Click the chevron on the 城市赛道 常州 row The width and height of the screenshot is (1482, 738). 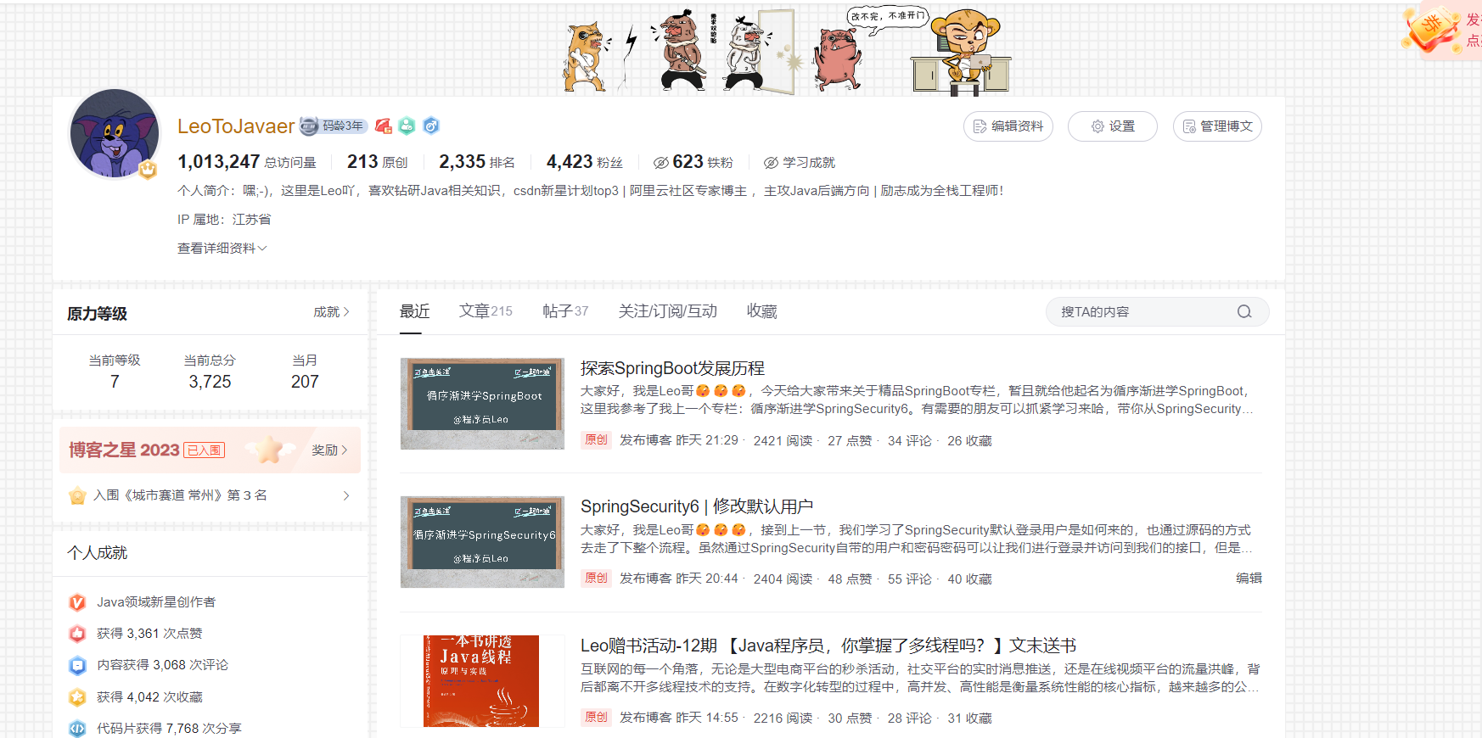pyautogui.click(x=346, y=495)
